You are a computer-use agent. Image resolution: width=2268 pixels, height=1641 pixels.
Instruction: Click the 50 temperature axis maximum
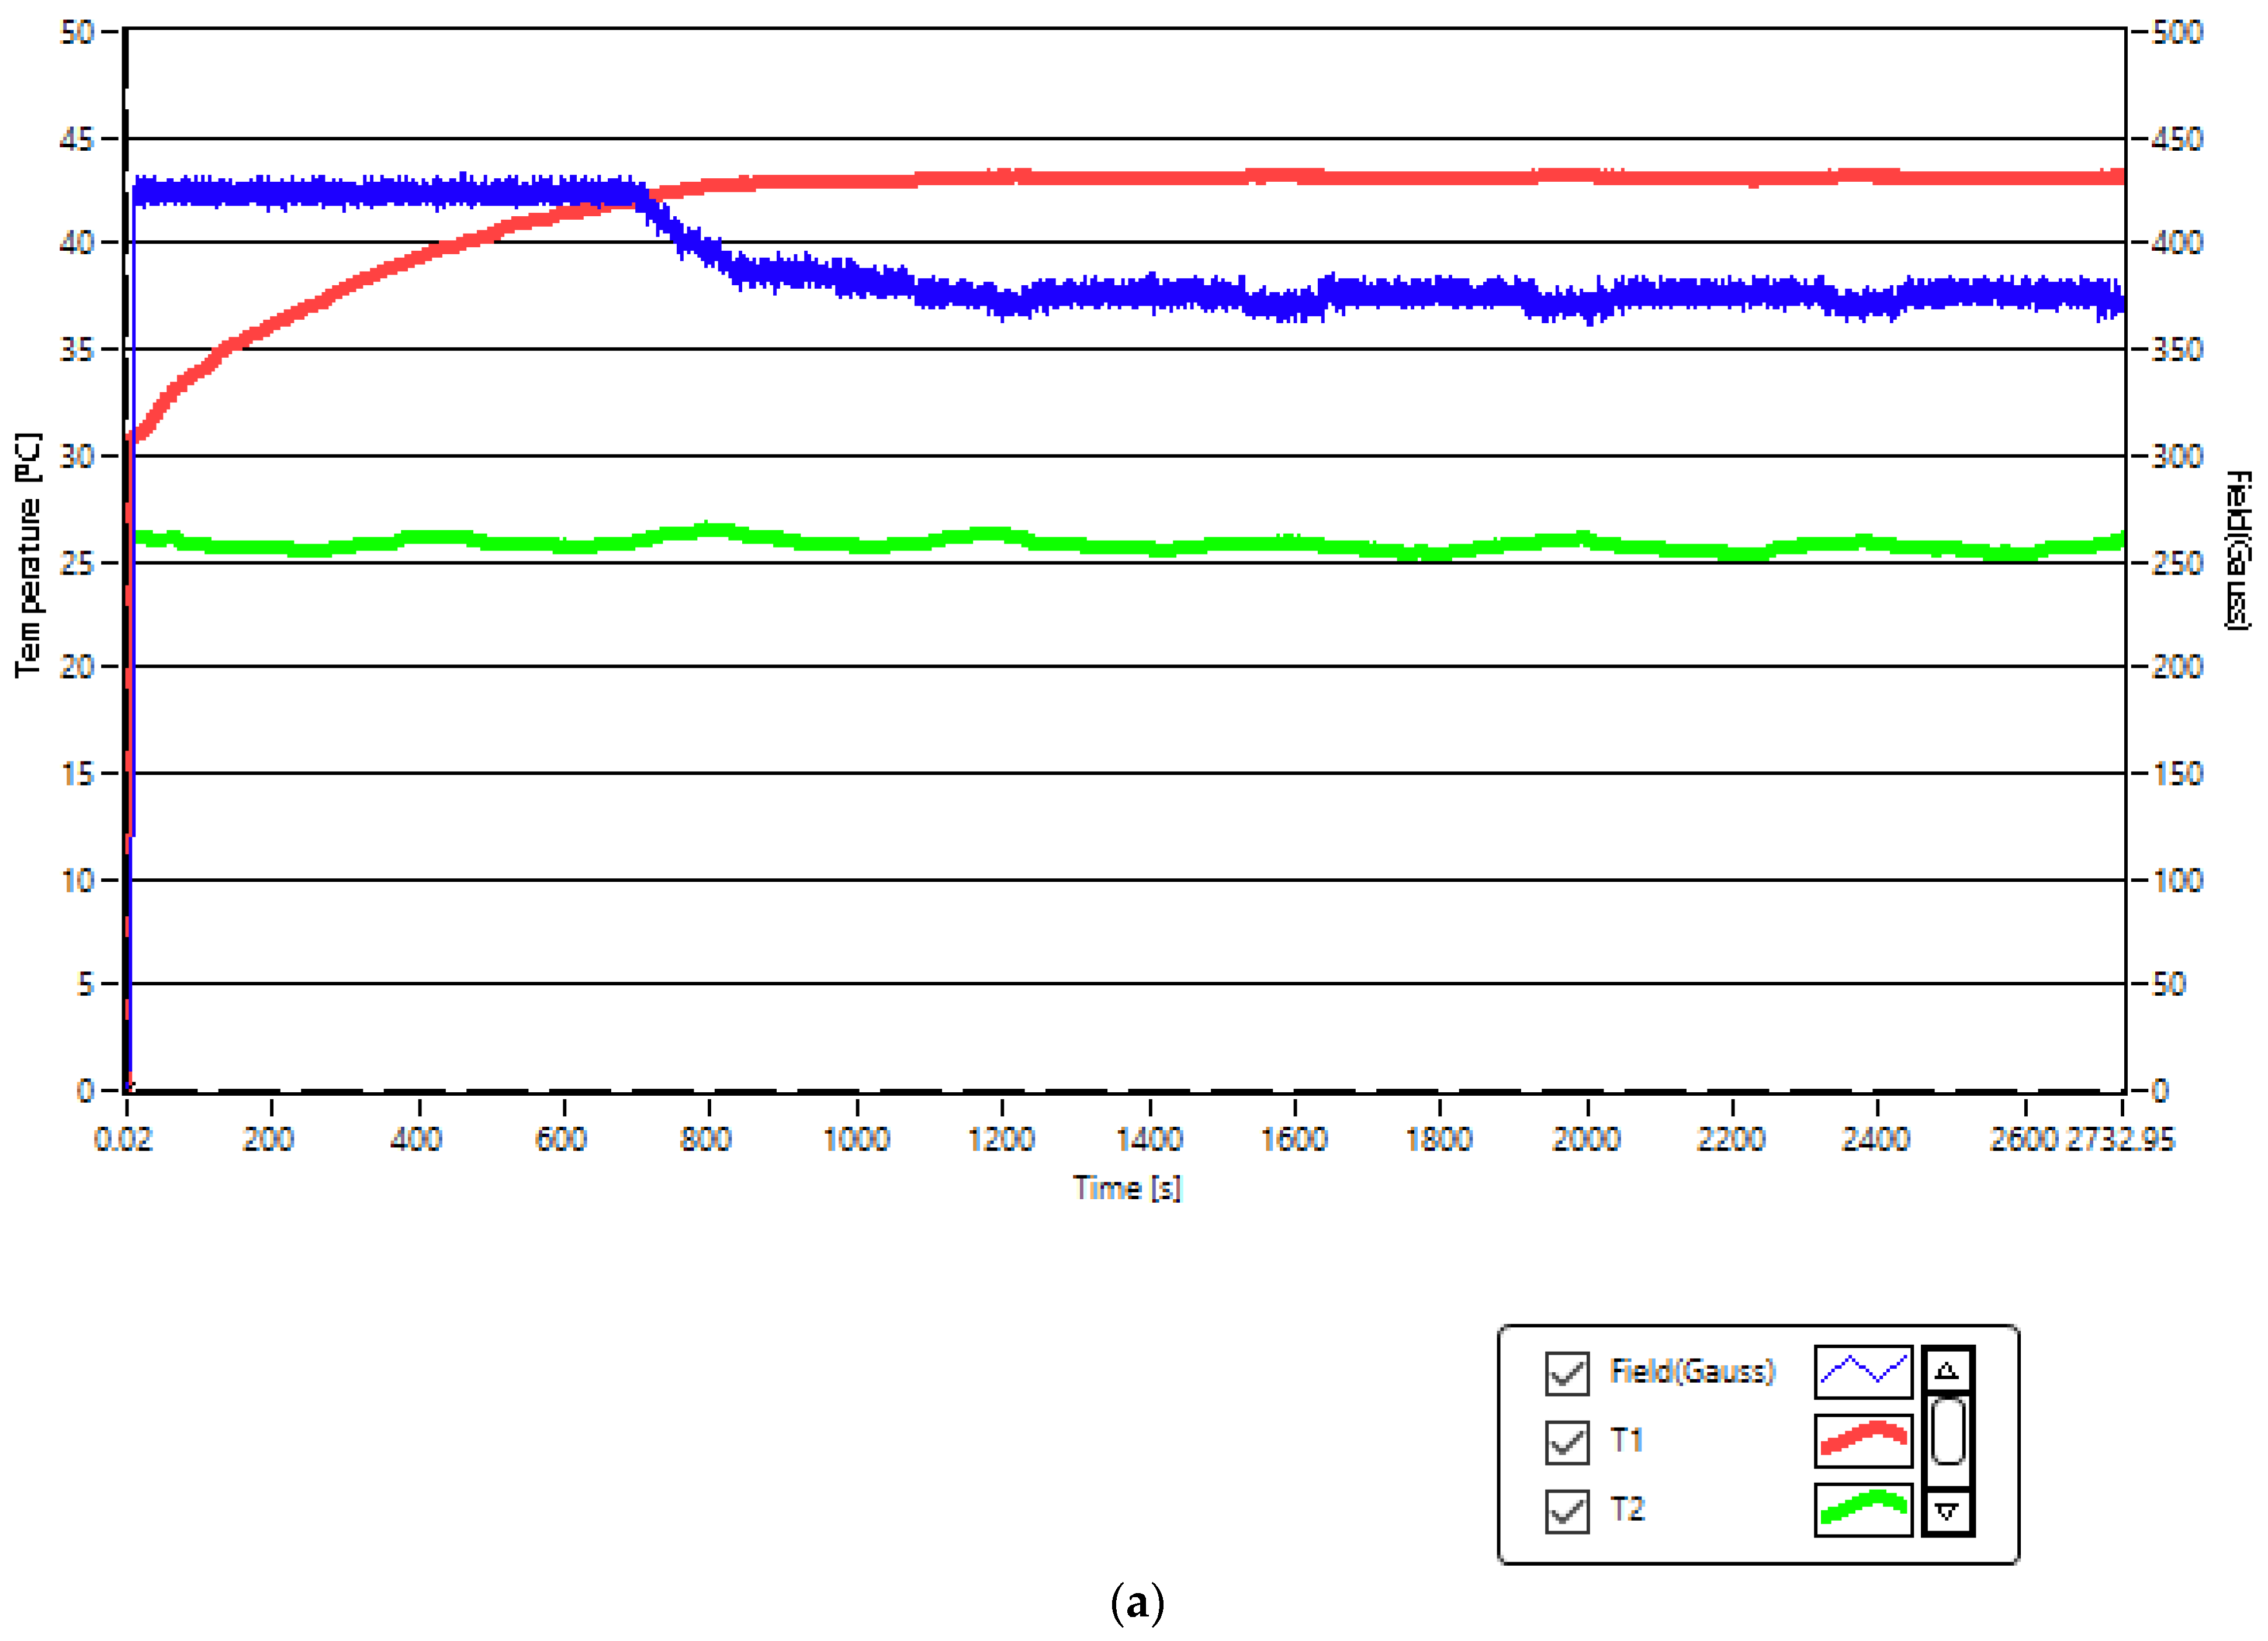click(x=77, y=32)
